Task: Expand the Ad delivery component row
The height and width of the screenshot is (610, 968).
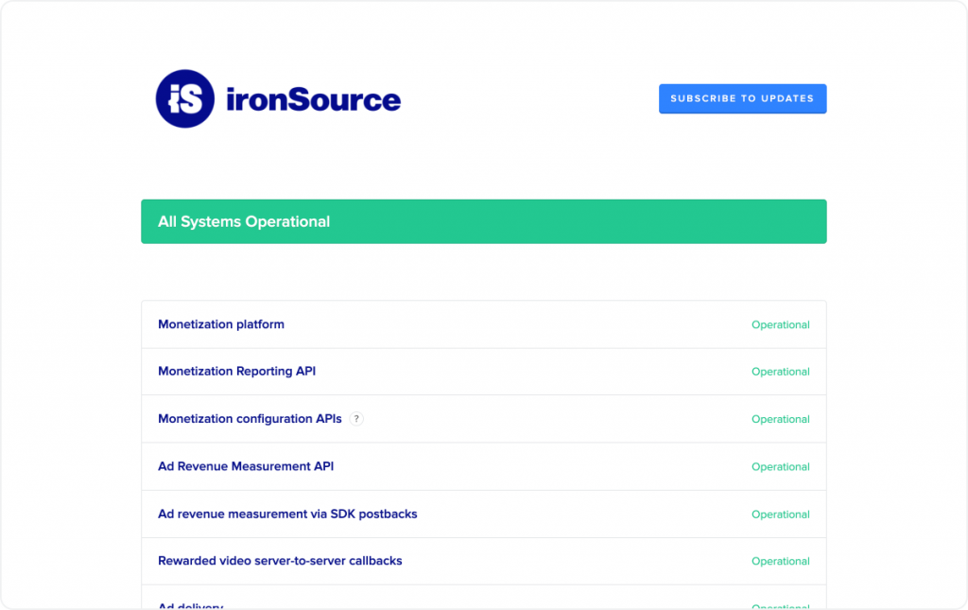Action: (x=189, y=603)
